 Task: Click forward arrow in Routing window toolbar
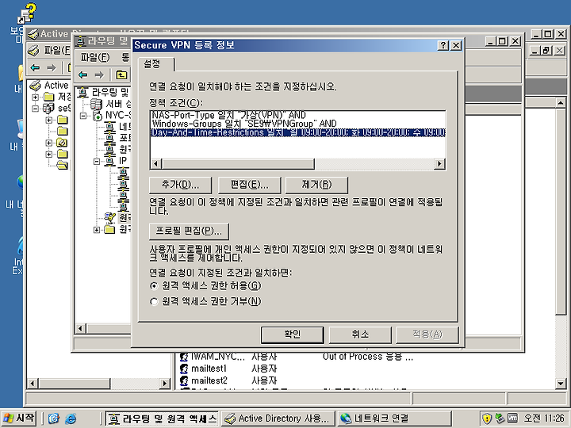pos(99,75)
